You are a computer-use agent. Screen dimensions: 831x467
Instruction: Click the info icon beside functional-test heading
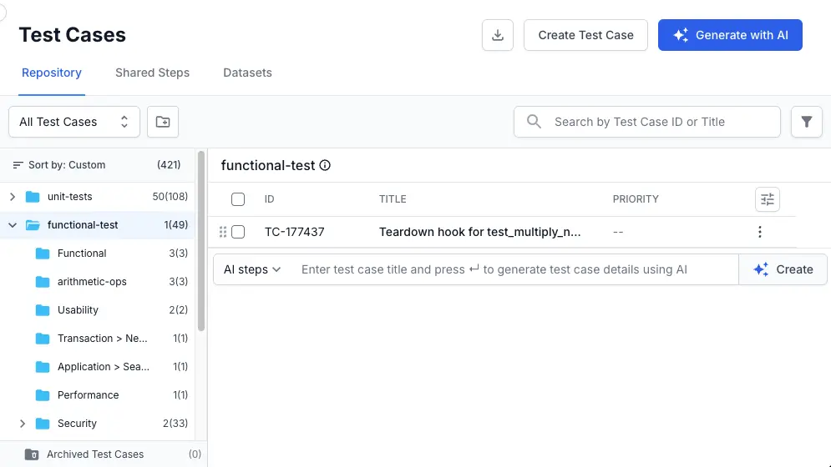click(x=326, y=165)
